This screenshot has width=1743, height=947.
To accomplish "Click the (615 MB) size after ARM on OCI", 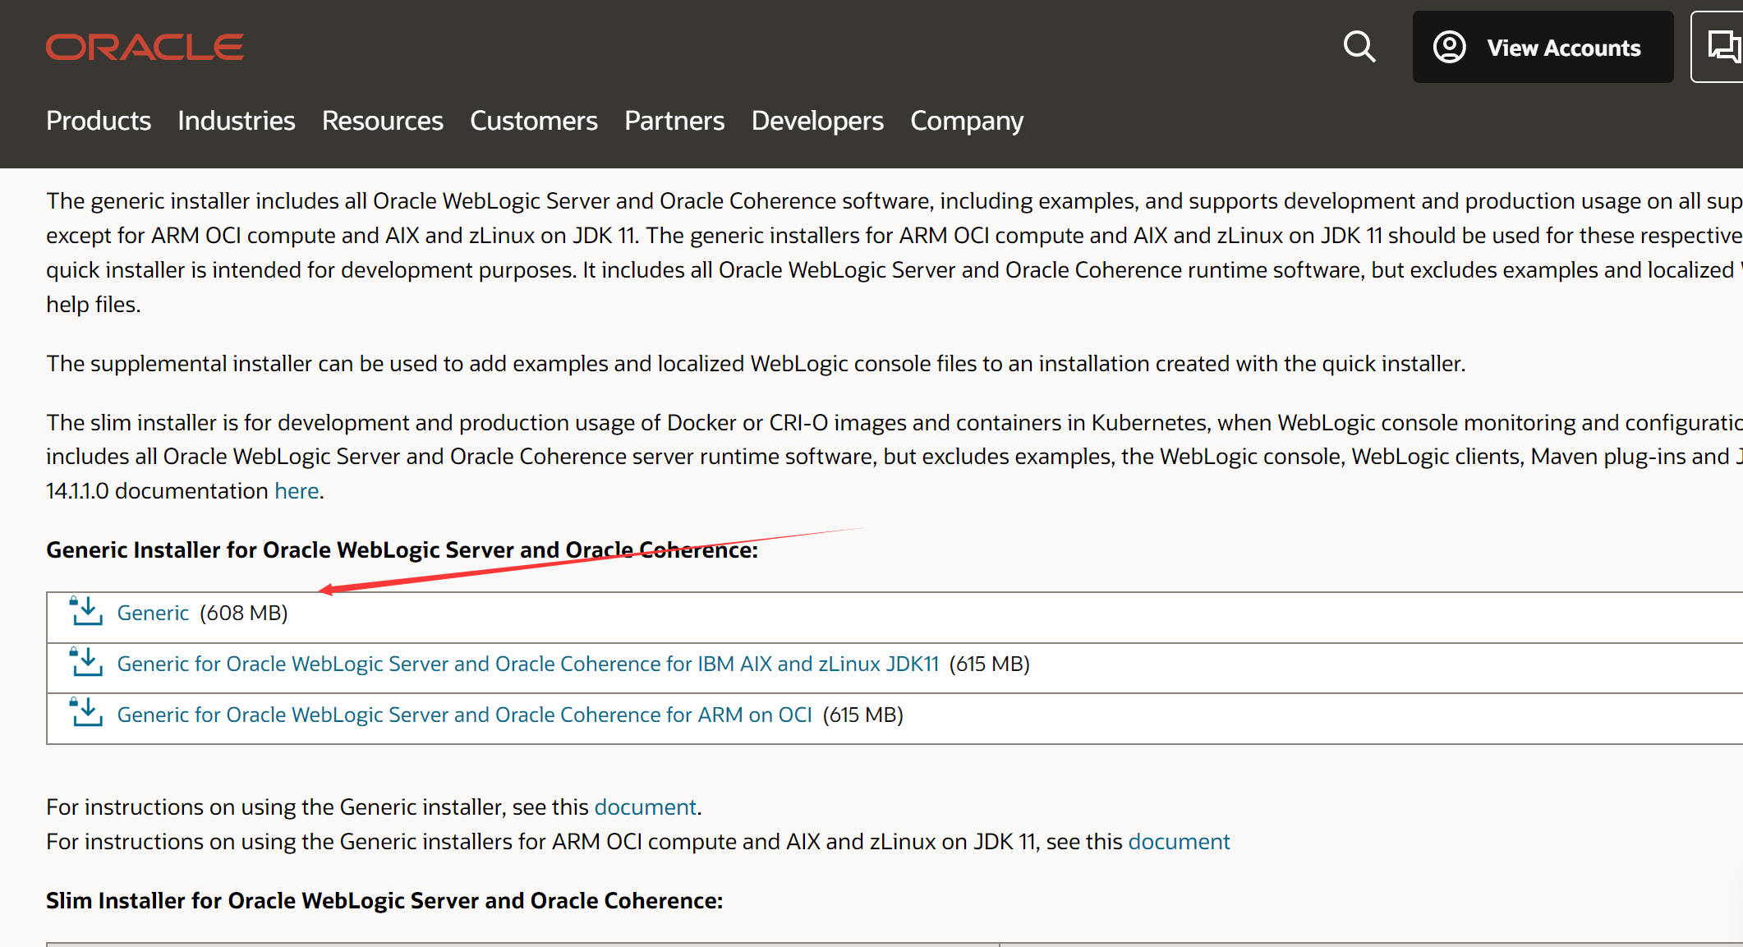I will point(863,715).
